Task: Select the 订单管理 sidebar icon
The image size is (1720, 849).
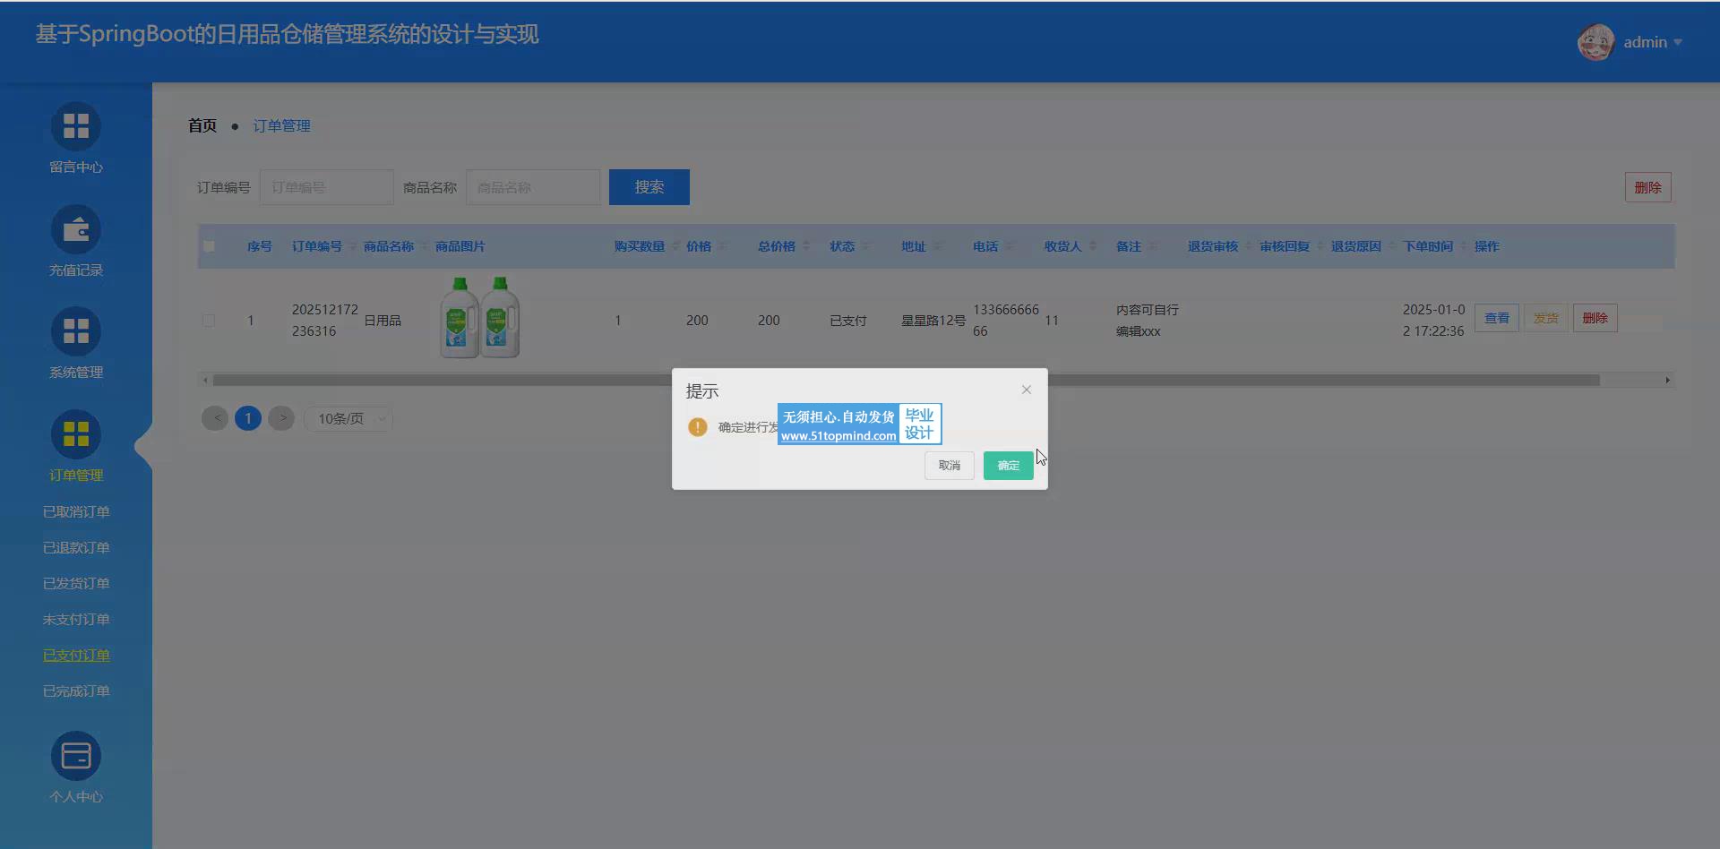Action: [76, 434]
